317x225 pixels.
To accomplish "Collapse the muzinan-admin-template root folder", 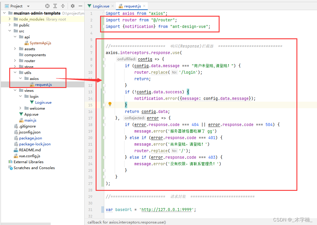I will click(x=4, y=13).
